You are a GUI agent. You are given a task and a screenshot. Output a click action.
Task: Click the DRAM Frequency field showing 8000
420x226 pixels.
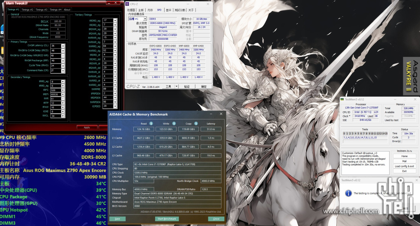coord(58,37)
